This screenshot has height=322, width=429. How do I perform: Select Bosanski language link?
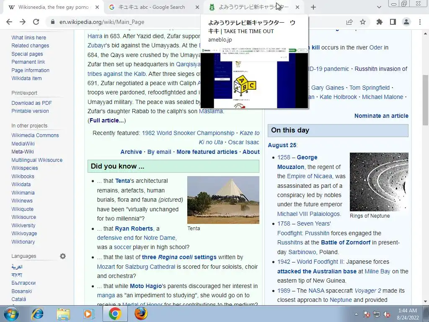[x=22, y=291]
